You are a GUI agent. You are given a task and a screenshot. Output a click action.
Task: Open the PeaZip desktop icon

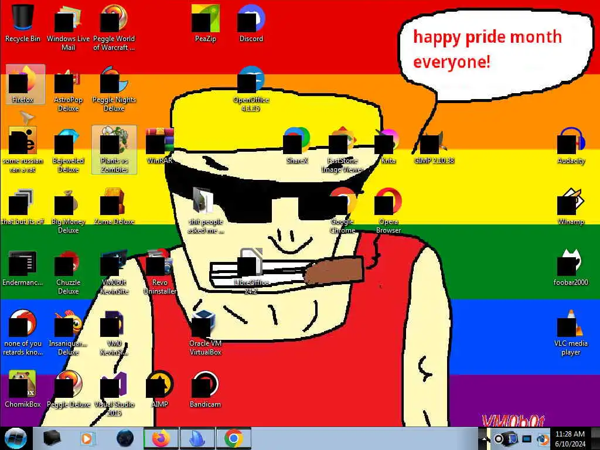pos(206,23)
